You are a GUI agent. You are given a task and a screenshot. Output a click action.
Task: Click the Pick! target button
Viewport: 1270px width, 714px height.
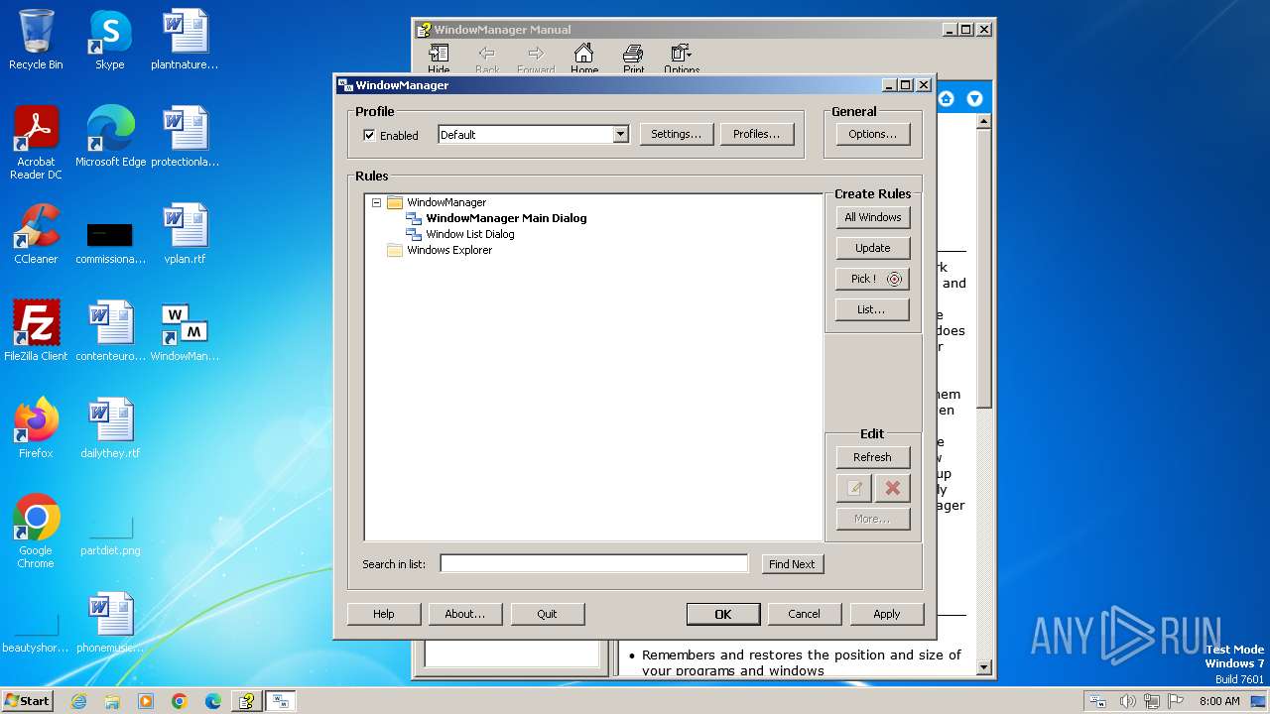click(872, 279)
